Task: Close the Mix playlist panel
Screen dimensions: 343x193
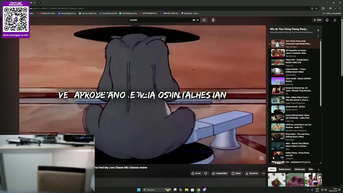Action: 318,30
